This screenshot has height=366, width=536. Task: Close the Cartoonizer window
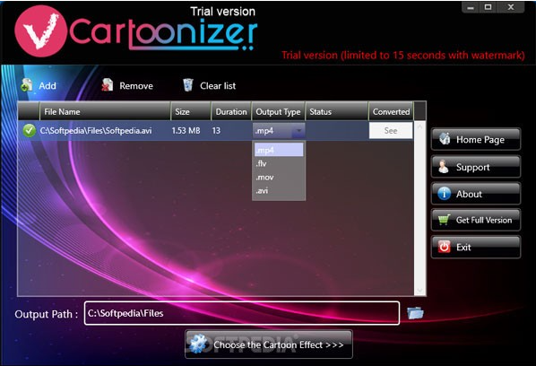511,7
